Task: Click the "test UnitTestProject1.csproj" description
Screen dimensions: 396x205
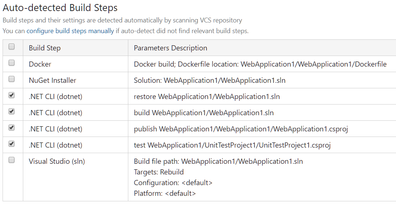Action: click(232, 145)
